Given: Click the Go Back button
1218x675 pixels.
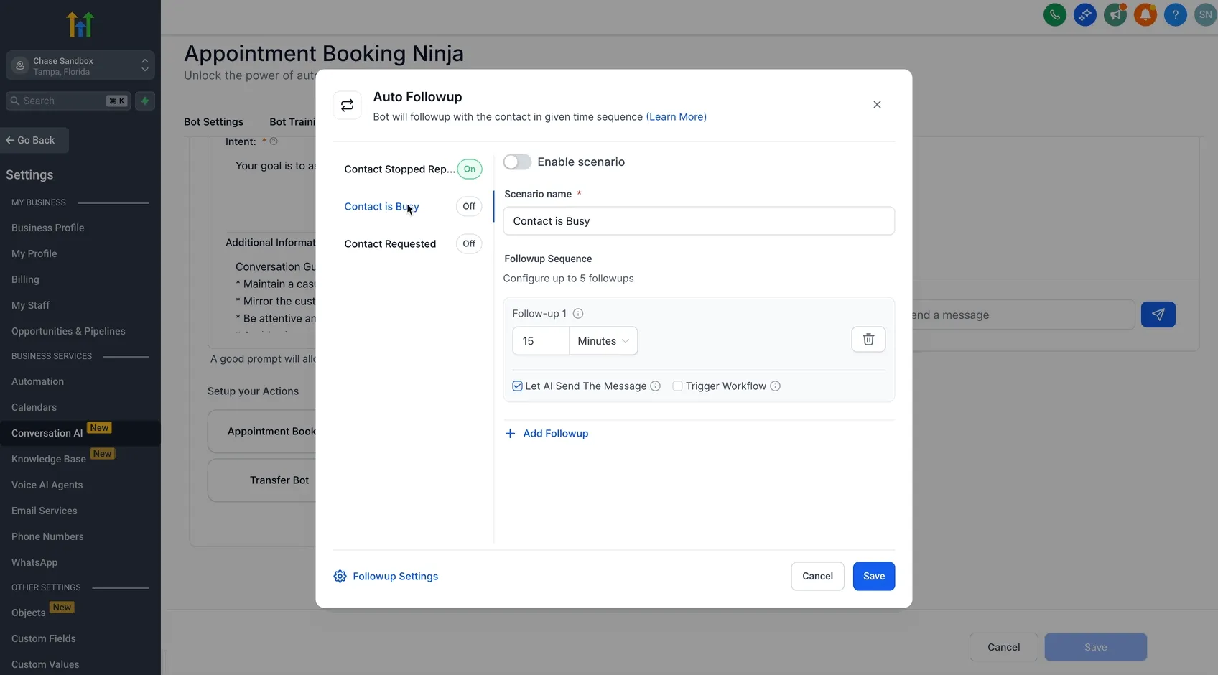Looking at the screenshot, I should (34, 140).
